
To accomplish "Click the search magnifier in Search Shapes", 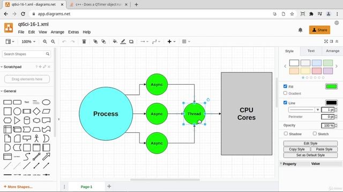I will pos(48,54).
